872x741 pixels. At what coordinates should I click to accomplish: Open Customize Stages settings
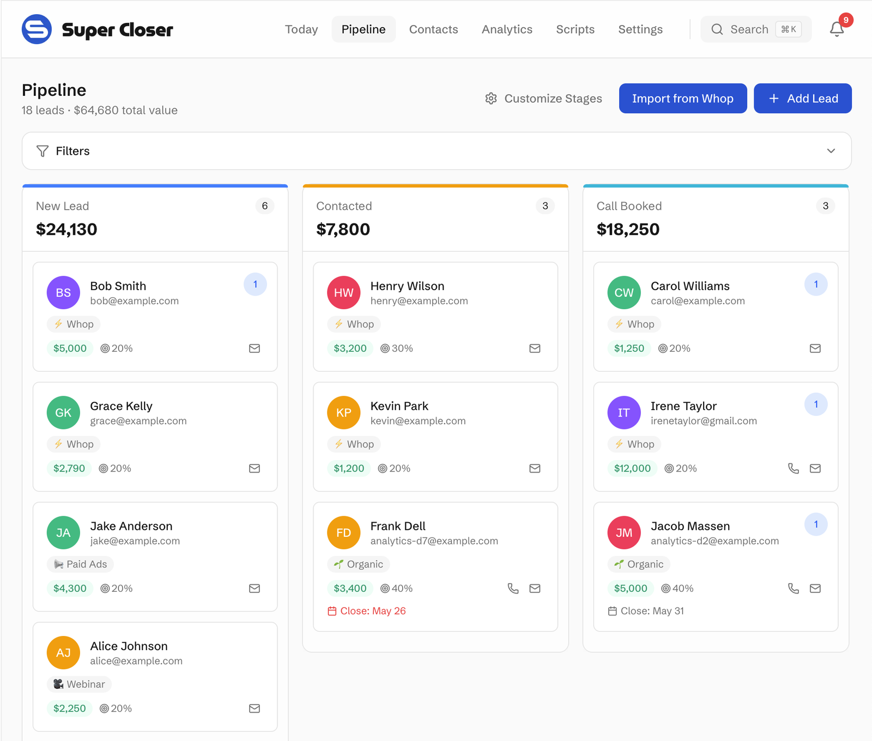544,99
